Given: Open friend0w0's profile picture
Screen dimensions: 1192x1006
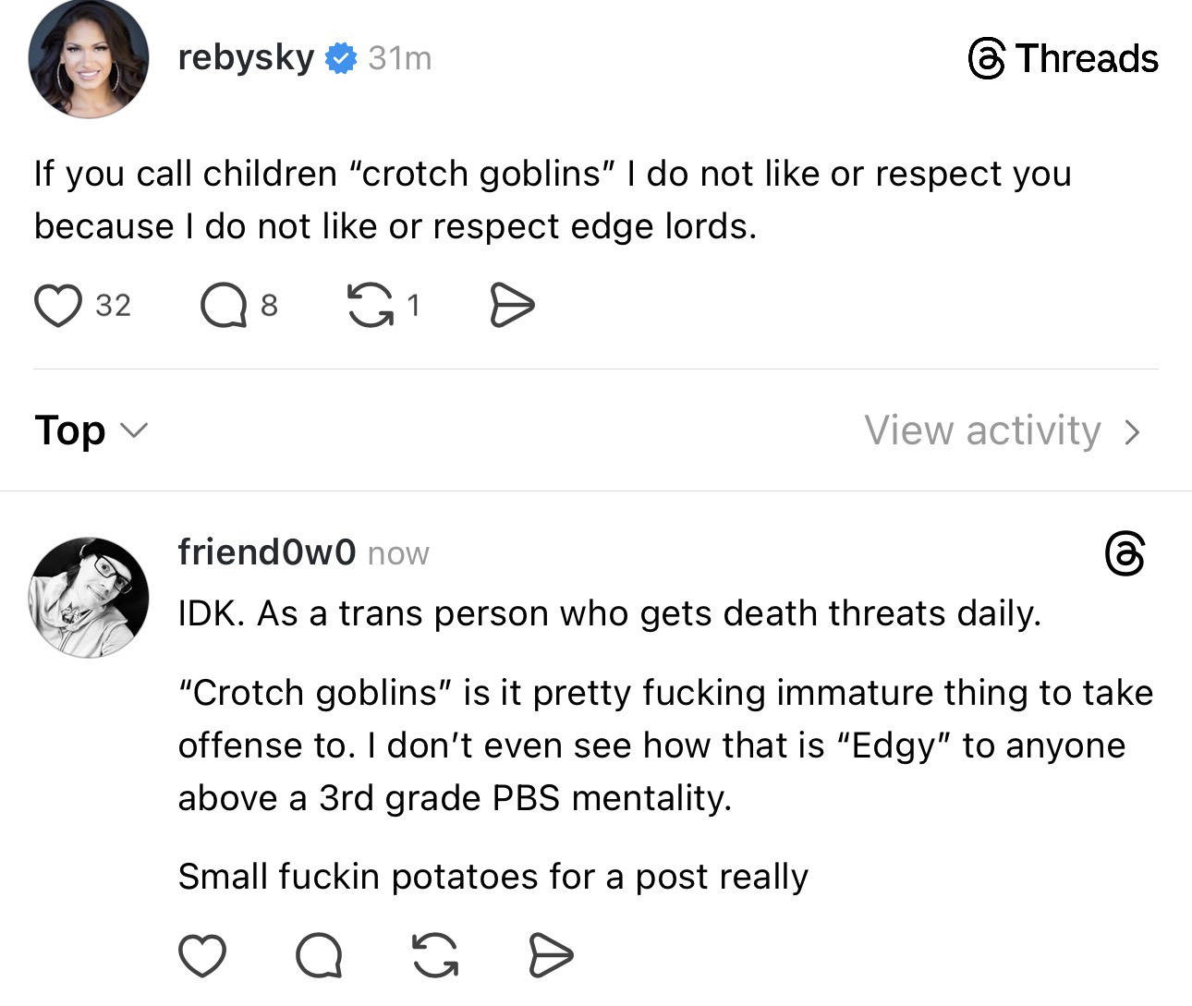Looking at the screenshot, I should point(89,596).
